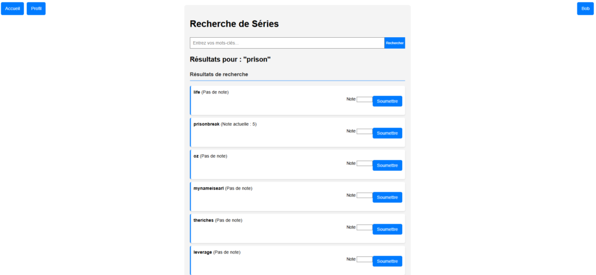Click the Note field for theriches
Screen dimensions: 596x275
coord(364,227)
